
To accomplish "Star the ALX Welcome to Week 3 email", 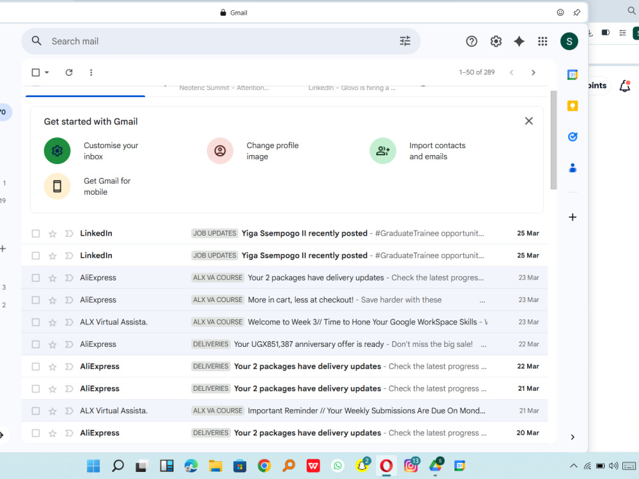I will [52, 323].
